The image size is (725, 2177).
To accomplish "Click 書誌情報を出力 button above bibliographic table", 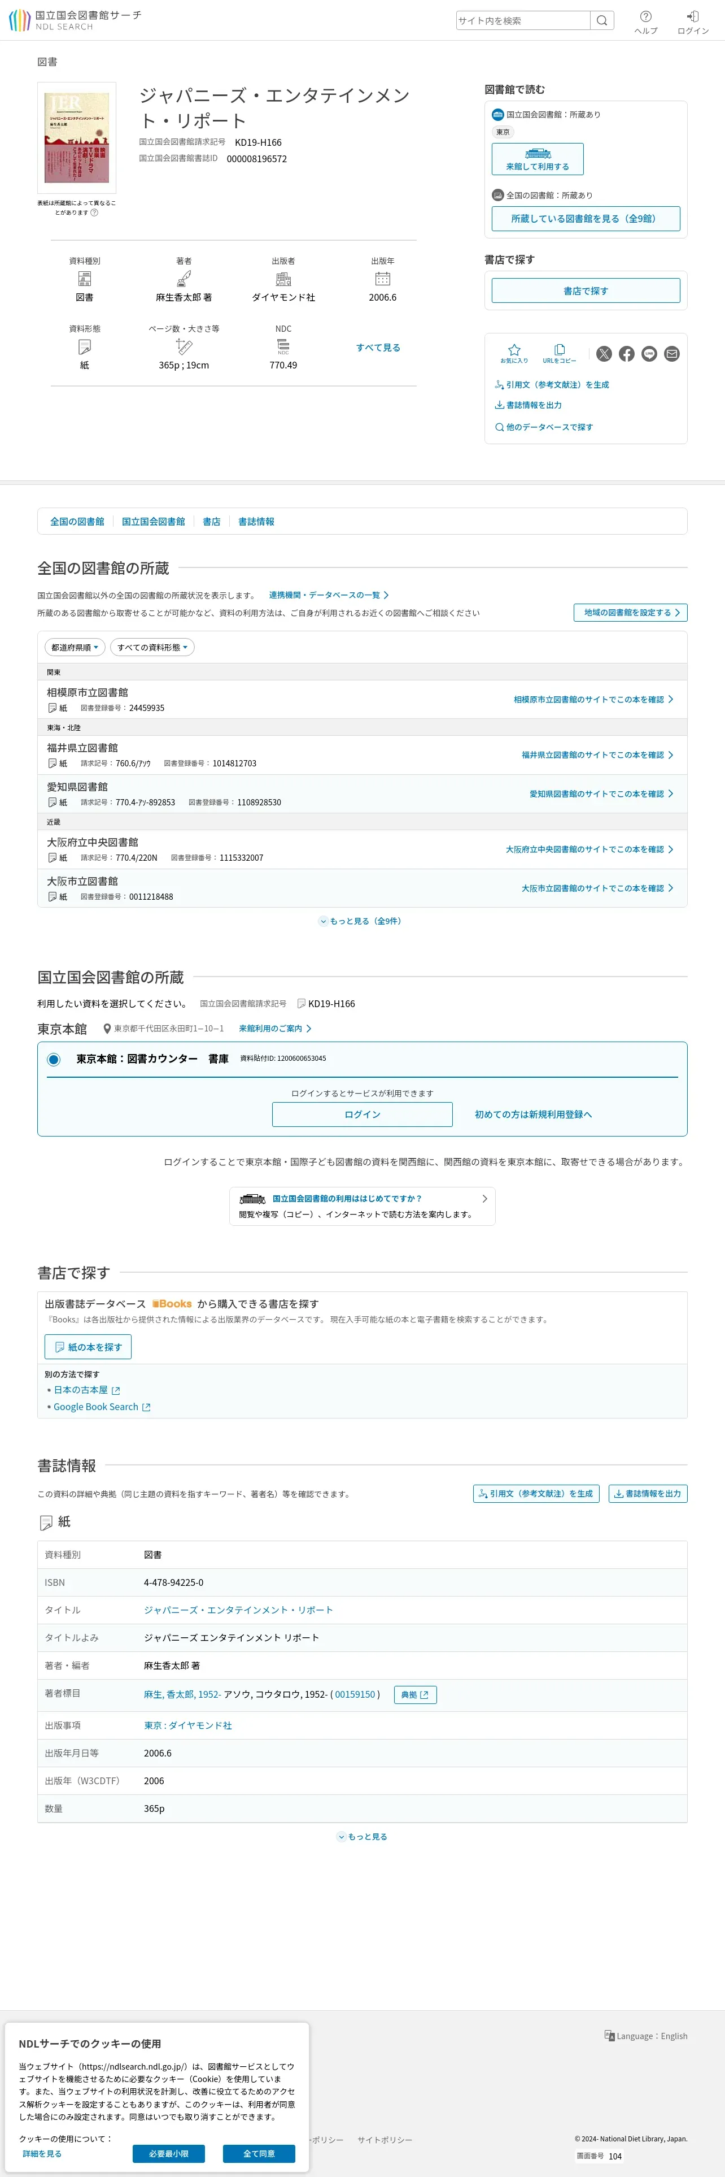I will [x=648, y=1493].
